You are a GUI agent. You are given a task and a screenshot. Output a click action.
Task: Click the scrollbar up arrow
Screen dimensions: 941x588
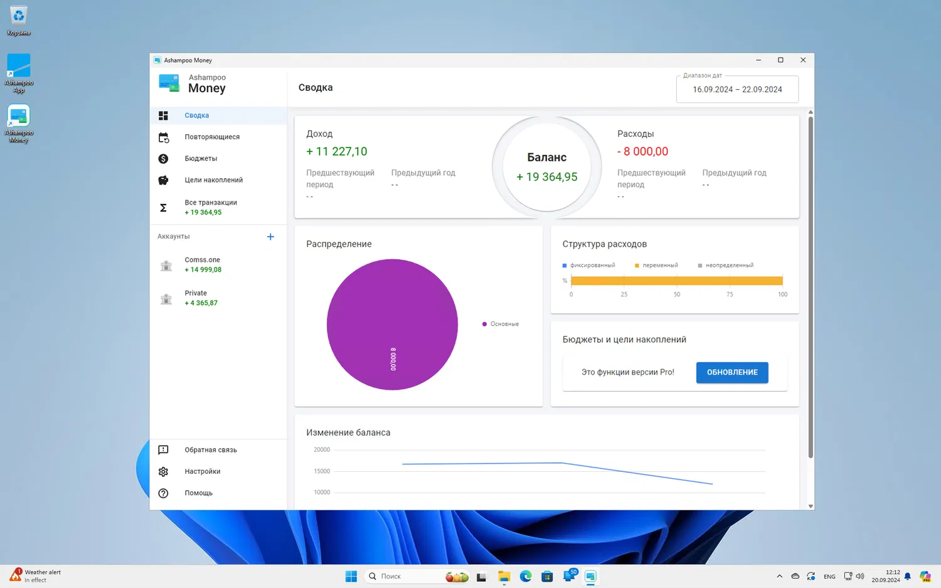coord(811,112)
